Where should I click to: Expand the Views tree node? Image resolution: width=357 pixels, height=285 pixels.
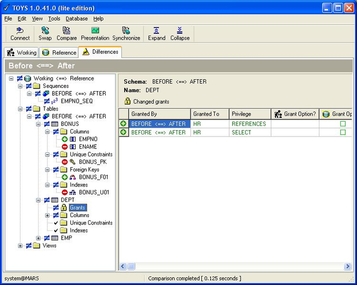[x=20, y=246]
